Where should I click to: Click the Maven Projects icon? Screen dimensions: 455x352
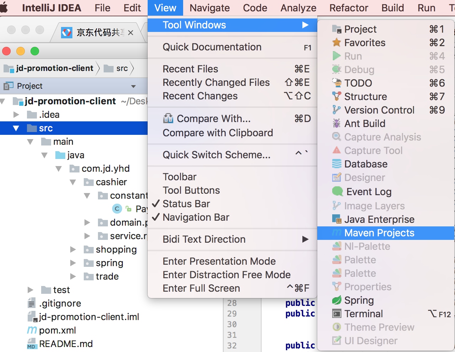pyautogui.click(x=336, y=233)
